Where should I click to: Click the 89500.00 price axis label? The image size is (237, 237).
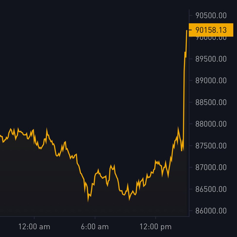211,59
